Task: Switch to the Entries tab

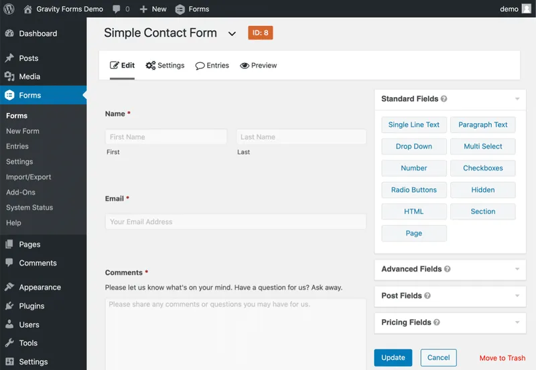Action: 212,66
